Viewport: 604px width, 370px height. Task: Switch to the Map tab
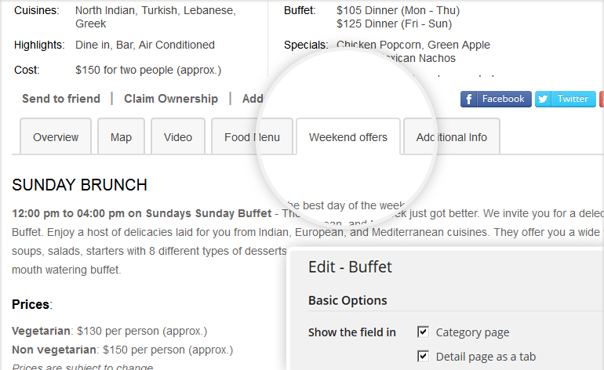coord(121,137)
